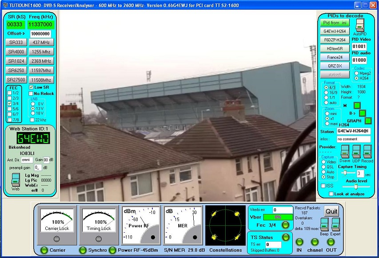Toggle the Web switch icon
This screenshot has height=258, width=379.
point(16,180)
